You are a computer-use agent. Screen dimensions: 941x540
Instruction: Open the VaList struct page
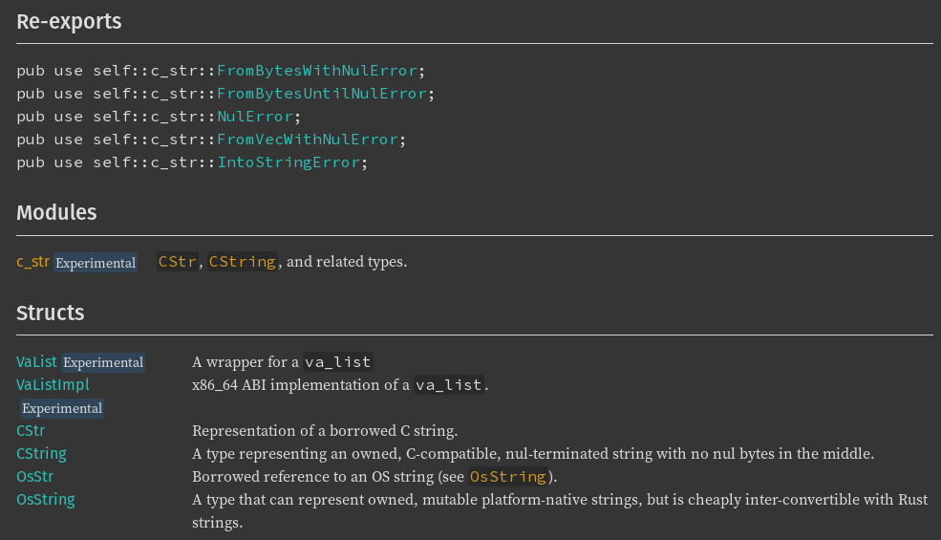tap(37, 361)
